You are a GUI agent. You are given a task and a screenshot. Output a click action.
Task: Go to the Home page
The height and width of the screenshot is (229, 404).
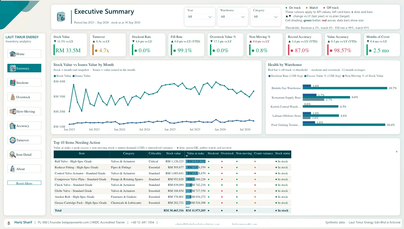tap(24, 54)
